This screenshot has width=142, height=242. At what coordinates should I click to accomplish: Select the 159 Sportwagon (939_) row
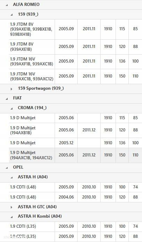pos(71,89)
